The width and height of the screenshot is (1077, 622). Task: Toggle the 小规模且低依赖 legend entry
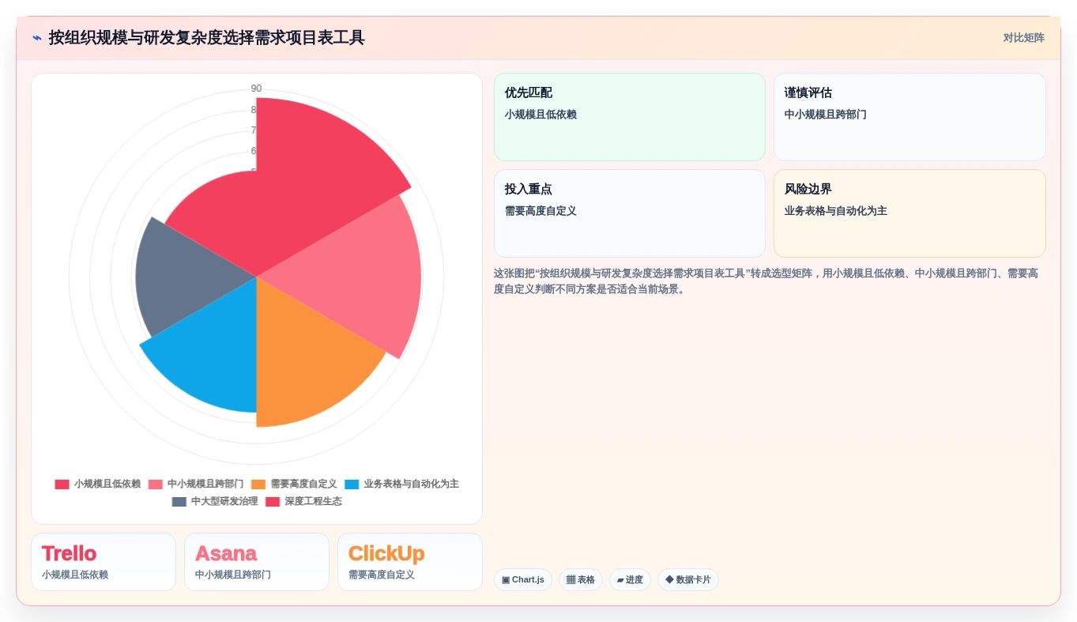[97, 484]
